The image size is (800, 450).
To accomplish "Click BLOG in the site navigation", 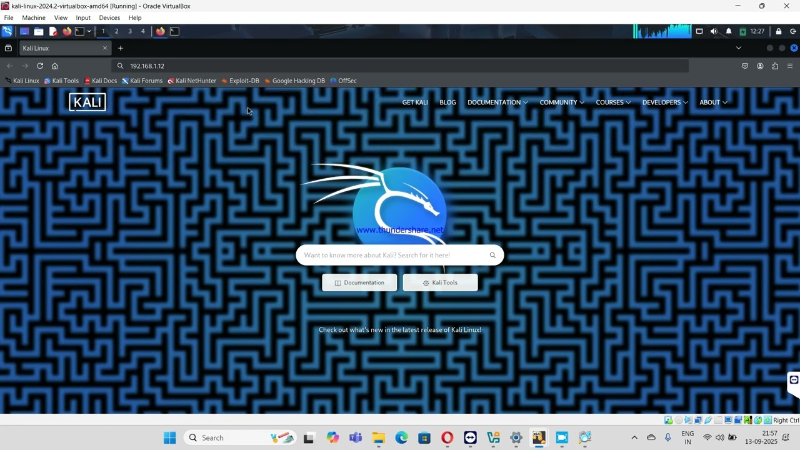I will [x=447, y=102].
